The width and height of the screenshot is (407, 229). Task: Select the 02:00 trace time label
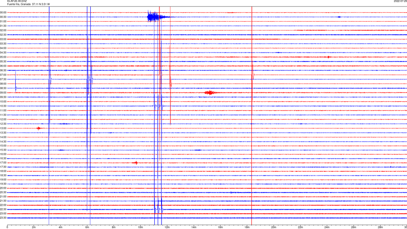click(x=3, y=31)
